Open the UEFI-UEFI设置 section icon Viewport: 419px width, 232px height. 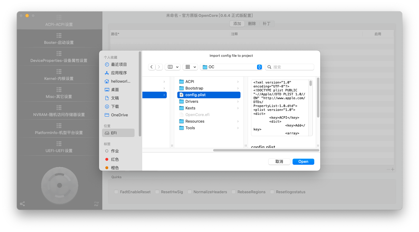[59, 144]
